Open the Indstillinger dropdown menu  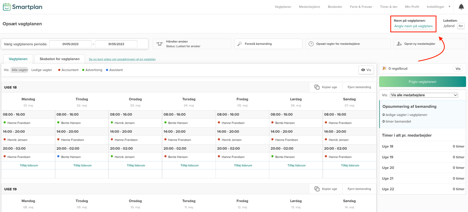(x=438, y=7)
